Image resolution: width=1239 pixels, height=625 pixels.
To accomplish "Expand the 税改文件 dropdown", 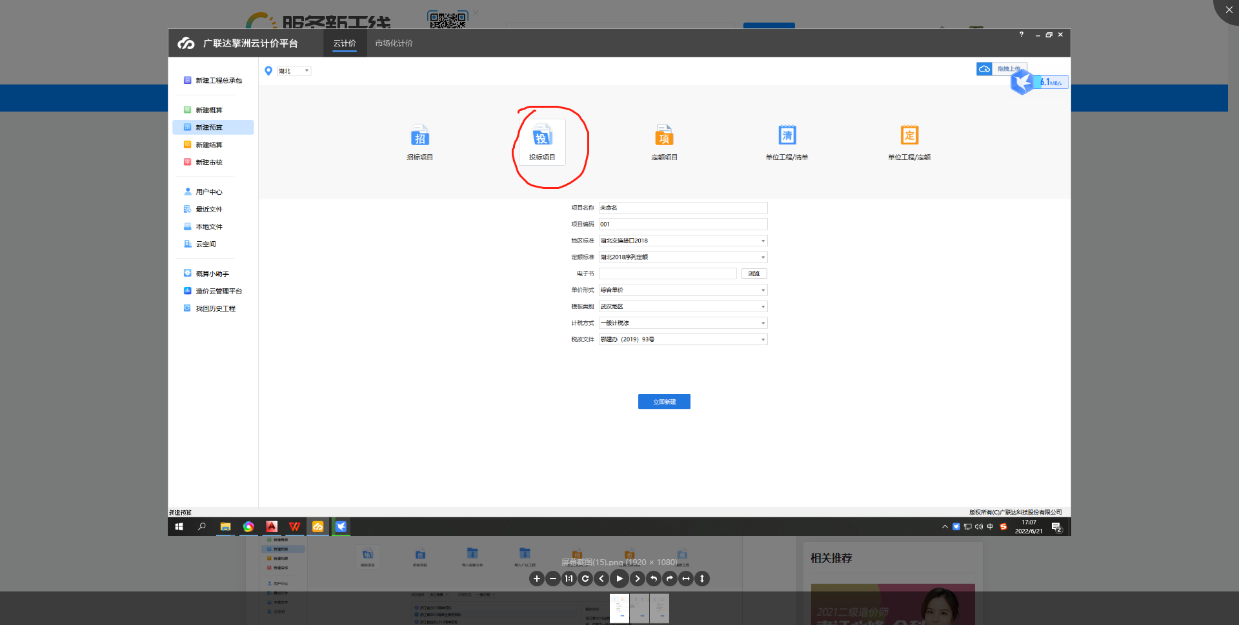I will coord(683,339).
